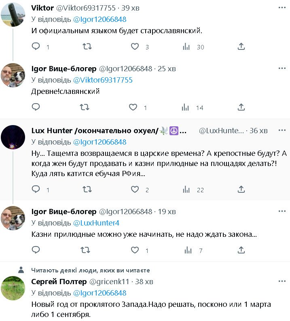
Task: Open Viktor's profile avatar
Action: 13,15
